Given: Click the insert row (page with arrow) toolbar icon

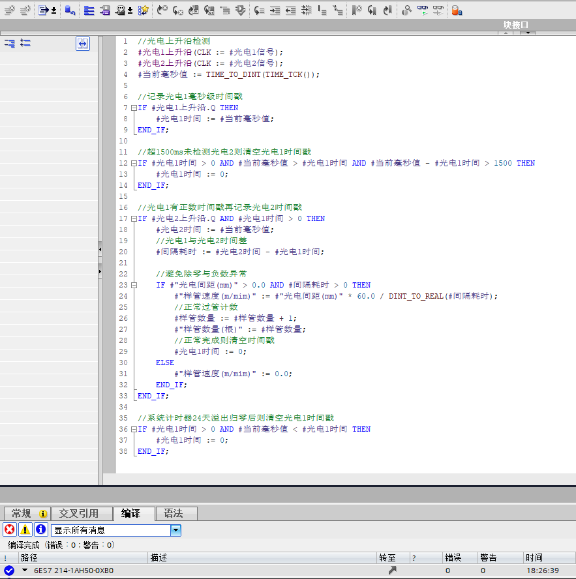Looking at the screenshot, I should point(44,10).
